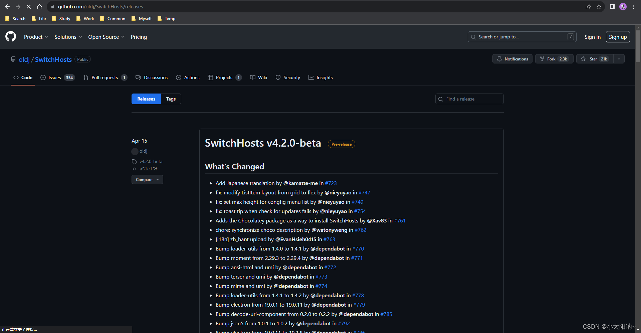This screenshot has height=333, width=641.
Task: Switch to the Tags view
Action: point(171,99)
